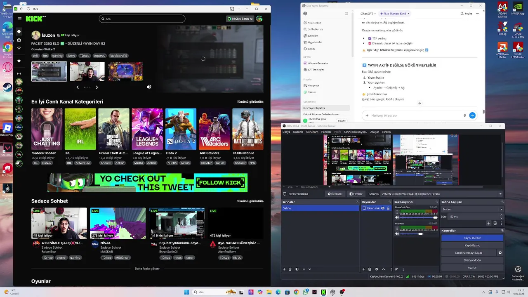The width and height of the screenshot is (528, 297).
Task: Reload the Kick page
Action: click(28, 9)
